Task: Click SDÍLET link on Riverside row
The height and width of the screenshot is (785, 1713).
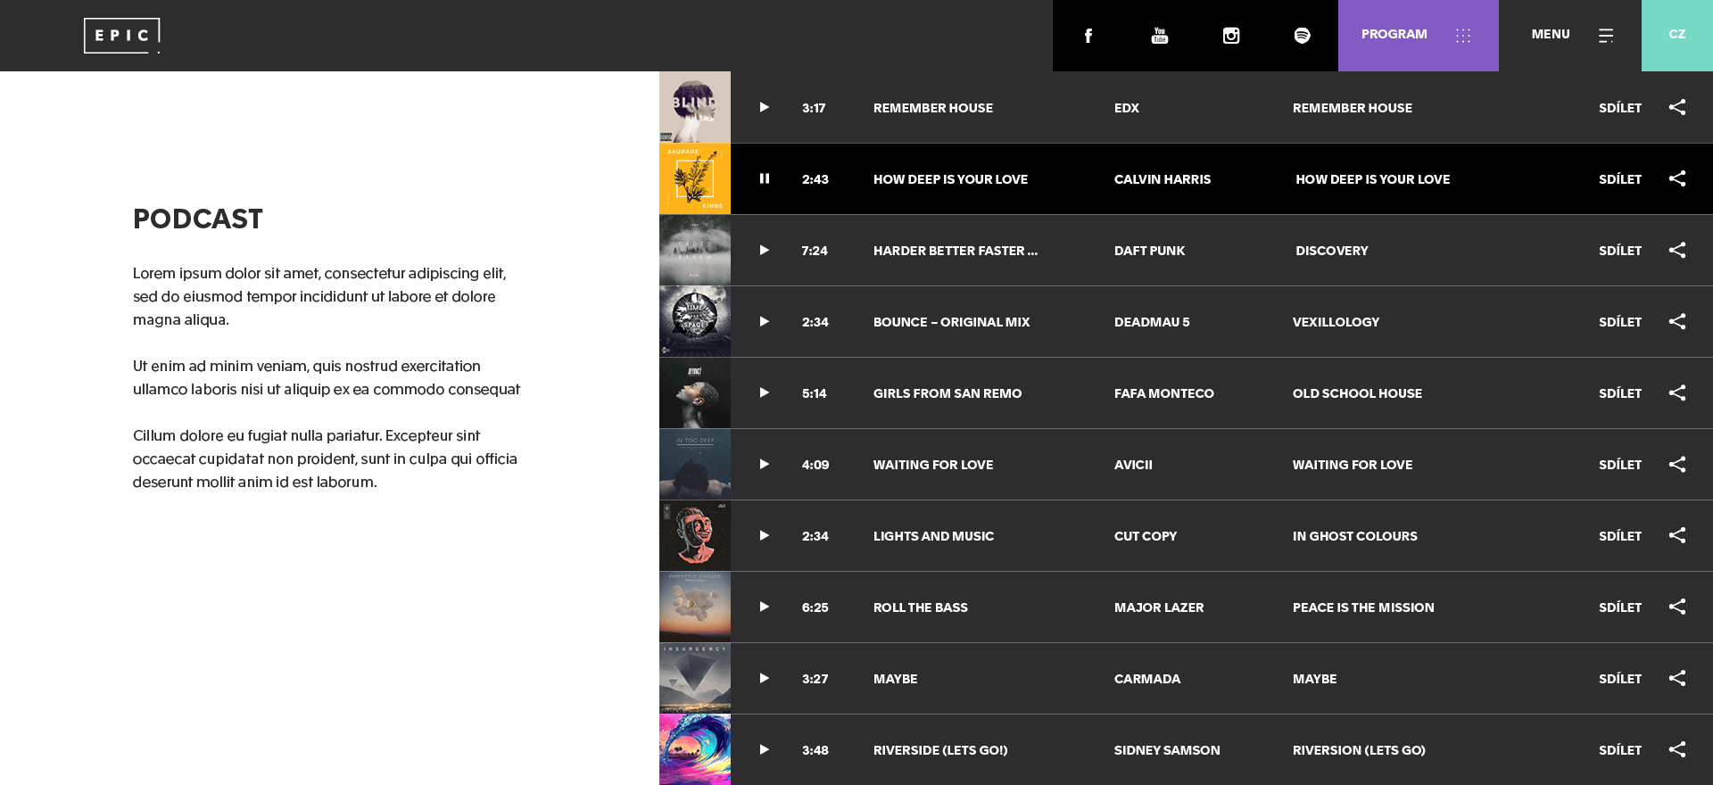Action: tap(1620, 750)
